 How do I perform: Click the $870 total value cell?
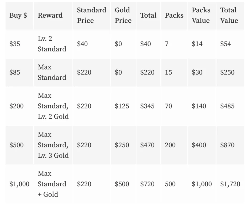click(x=227, y=145)
